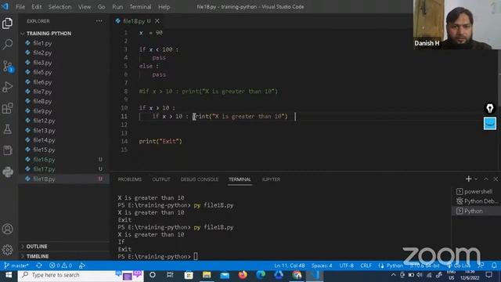Close the terminal panel
Image resolution: width=501 pixels, height=282 pixels.
coord(496,179)
